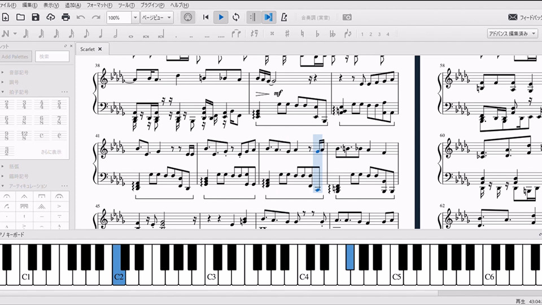Open note input mode dropdown arrow

click(15, 33)
